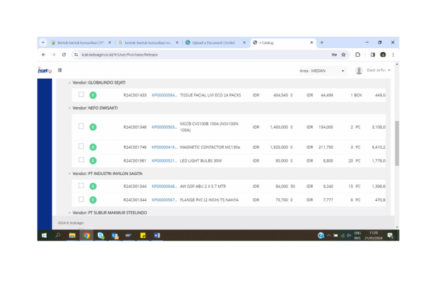This screenshot has width=436, height=308.
Task: Select the MAGNETIC CONTACTOR MC130a checkbox
Action: click(x=81, y=146)
